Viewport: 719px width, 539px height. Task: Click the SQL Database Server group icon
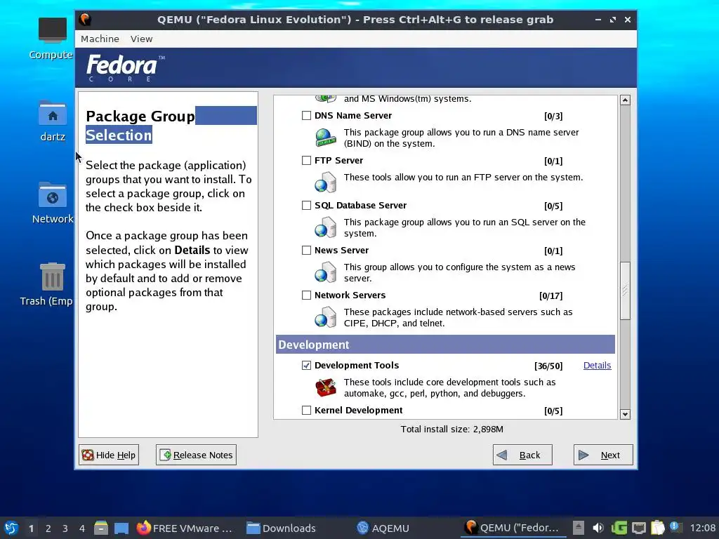click(x=326, y=227)
